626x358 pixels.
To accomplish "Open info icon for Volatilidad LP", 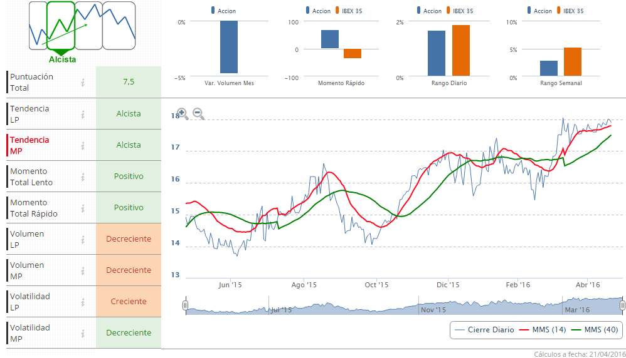I will [83, 302].
